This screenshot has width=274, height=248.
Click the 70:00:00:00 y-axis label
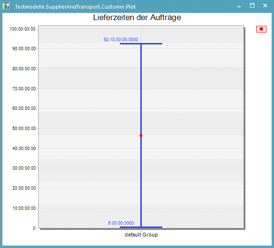pyautogui.click(x=24, y=88)
